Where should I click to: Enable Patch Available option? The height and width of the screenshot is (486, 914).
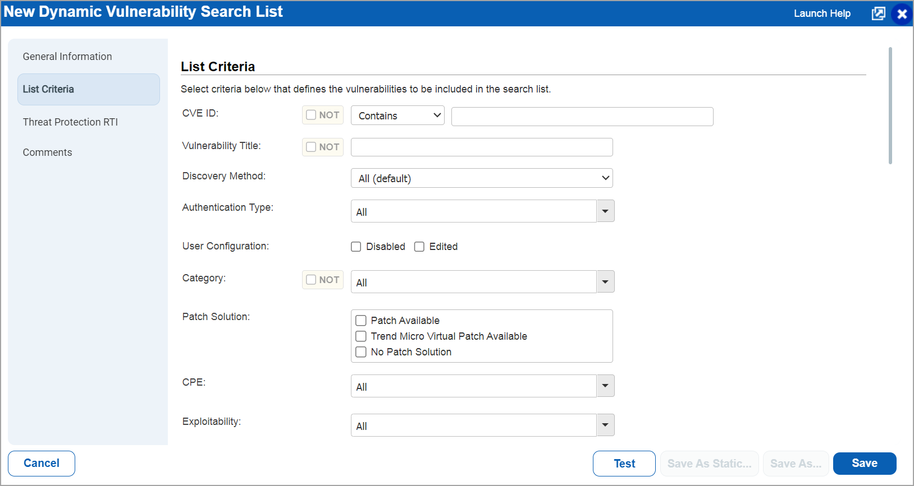(361, 321)
